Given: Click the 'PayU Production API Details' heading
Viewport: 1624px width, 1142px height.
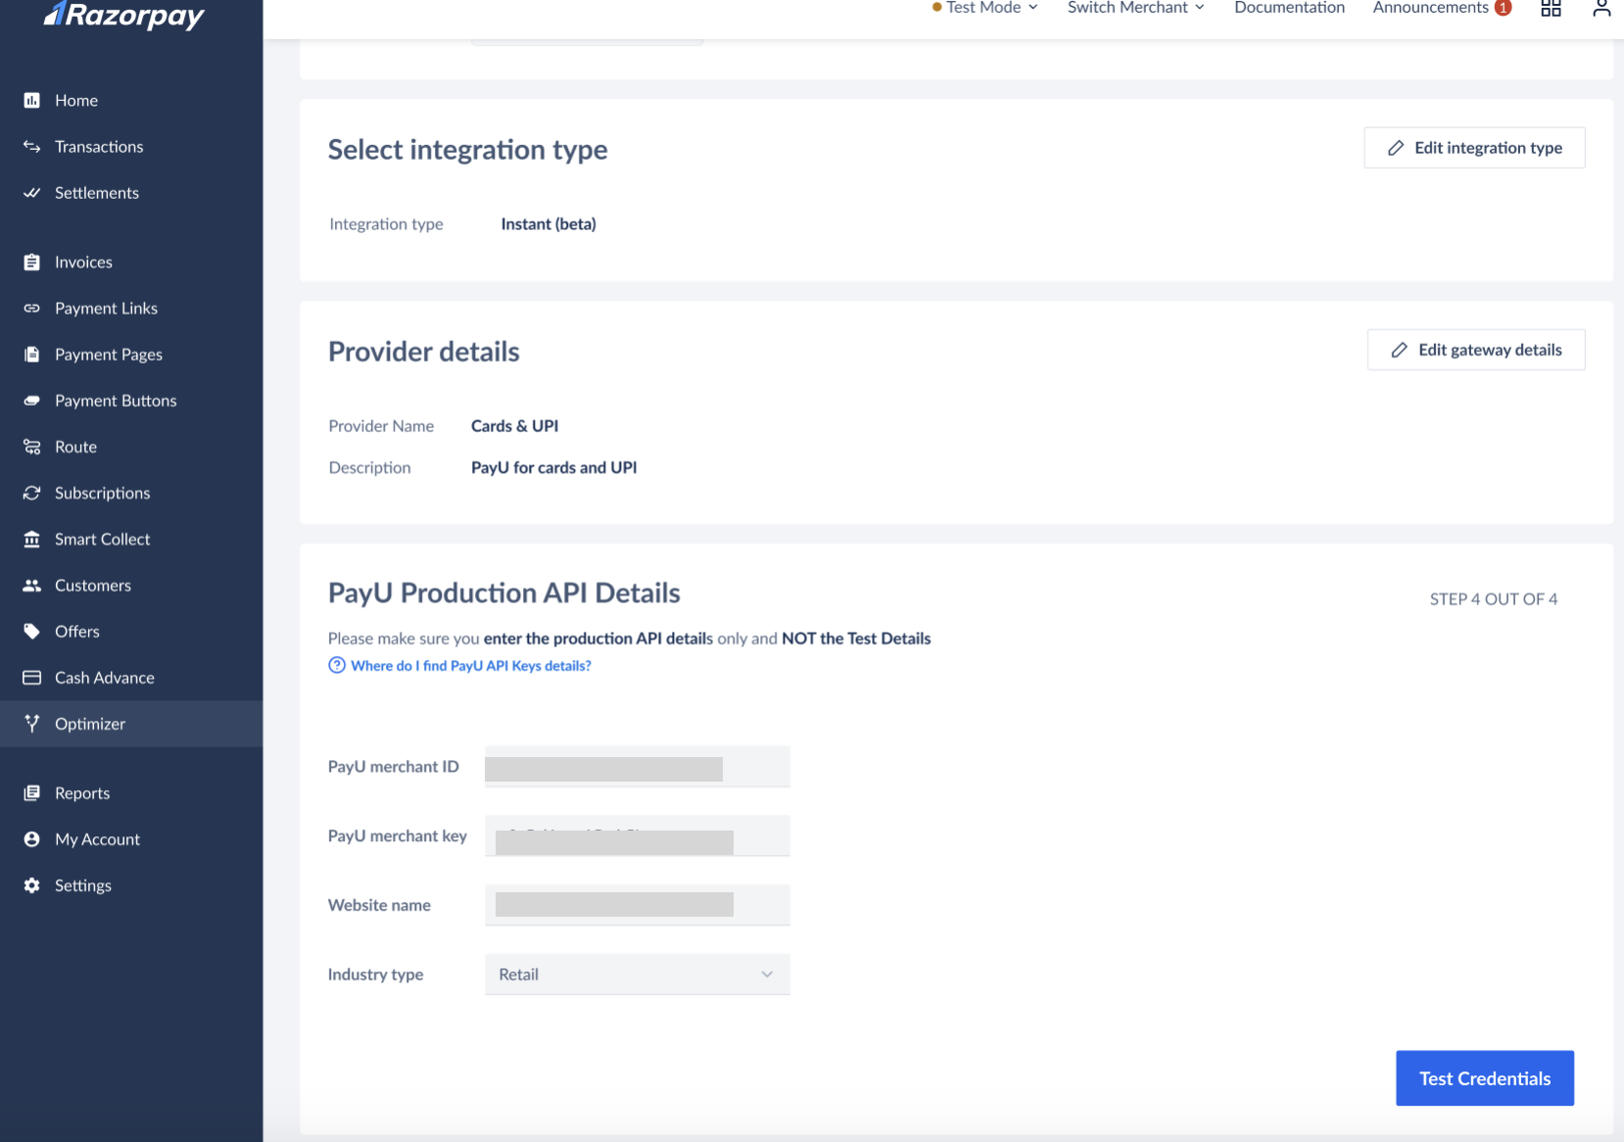Looking at the screenshot, I should click(504, 593).
